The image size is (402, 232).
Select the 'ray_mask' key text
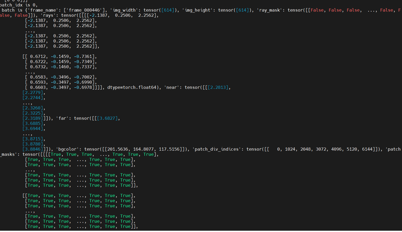click(269, 10)
